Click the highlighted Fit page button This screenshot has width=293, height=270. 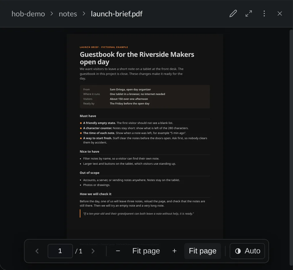click(x=202, y=251)
